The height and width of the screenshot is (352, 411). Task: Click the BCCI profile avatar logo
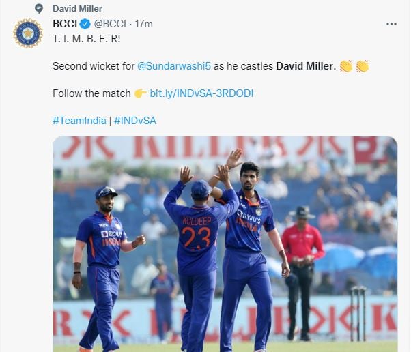28,33
